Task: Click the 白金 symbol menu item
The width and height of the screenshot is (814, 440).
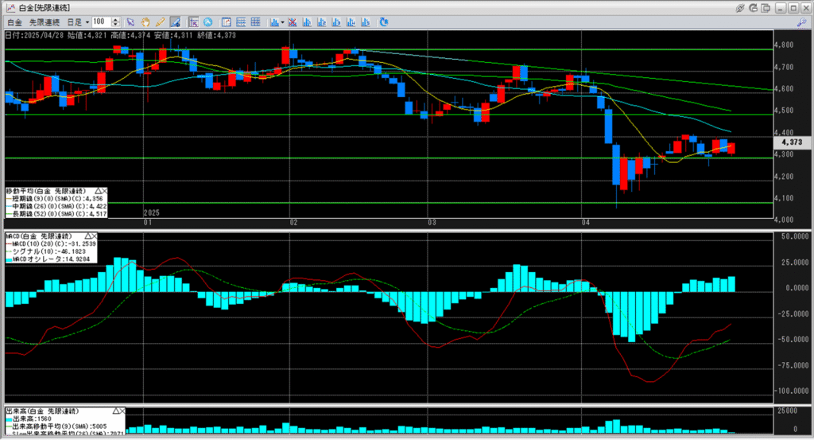Action: pyautogui.click(x=14, y=21)
